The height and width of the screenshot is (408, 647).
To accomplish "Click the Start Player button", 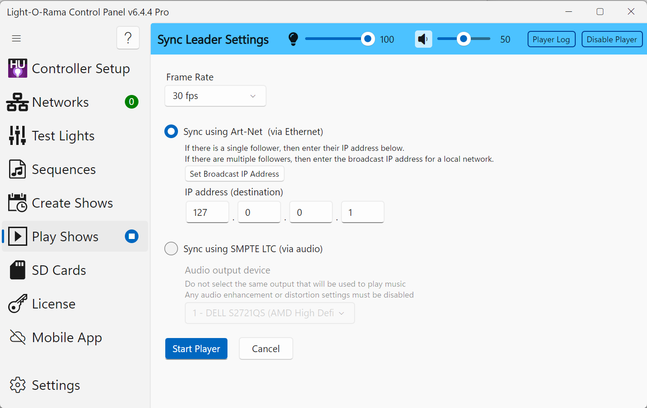I will [196, 349].
